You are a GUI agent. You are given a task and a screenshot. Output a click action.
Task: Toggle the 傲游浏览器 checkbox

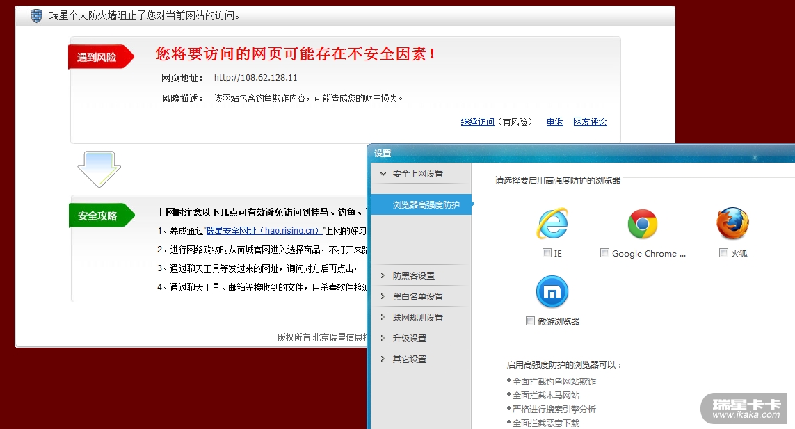530,321
